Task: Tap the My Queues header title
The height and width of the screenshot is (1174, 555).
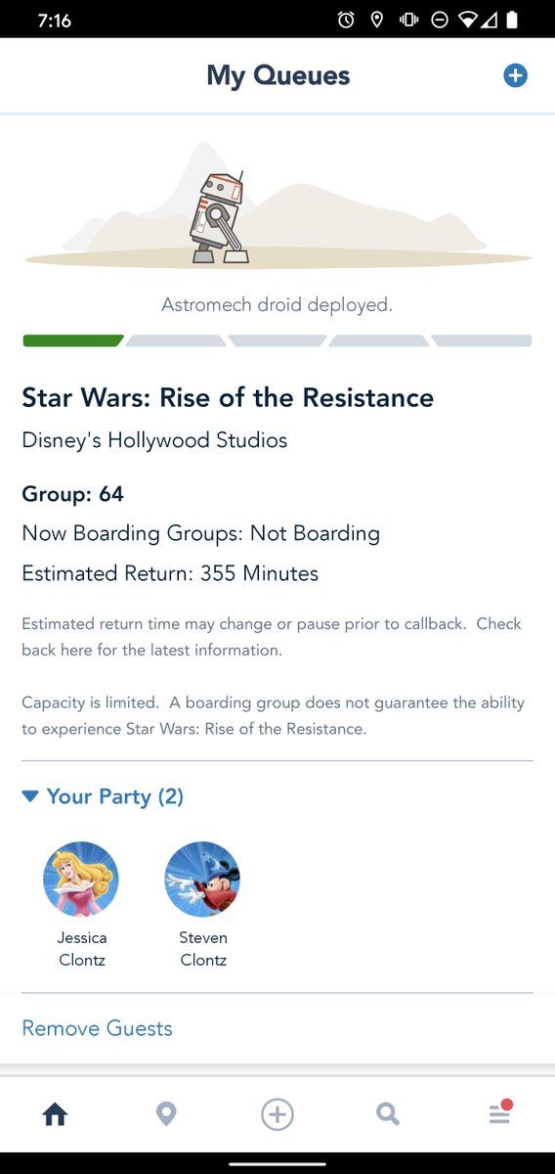Action: [x=277, y=75]
